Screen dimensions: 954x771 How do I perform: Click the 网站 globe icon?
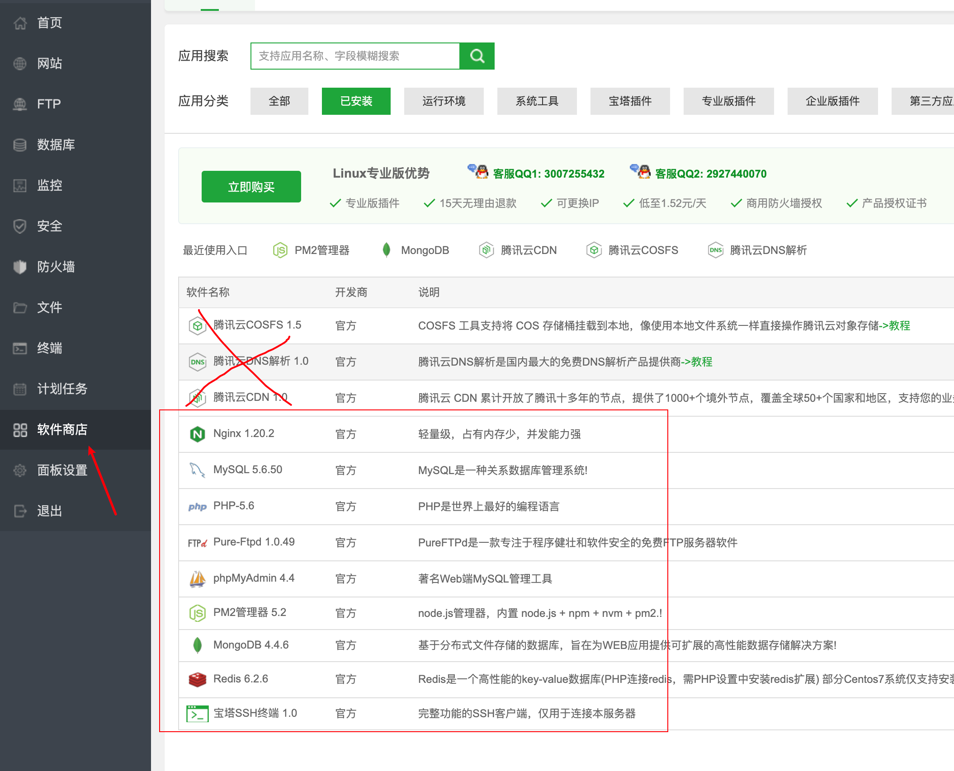(x=20, y=63)
